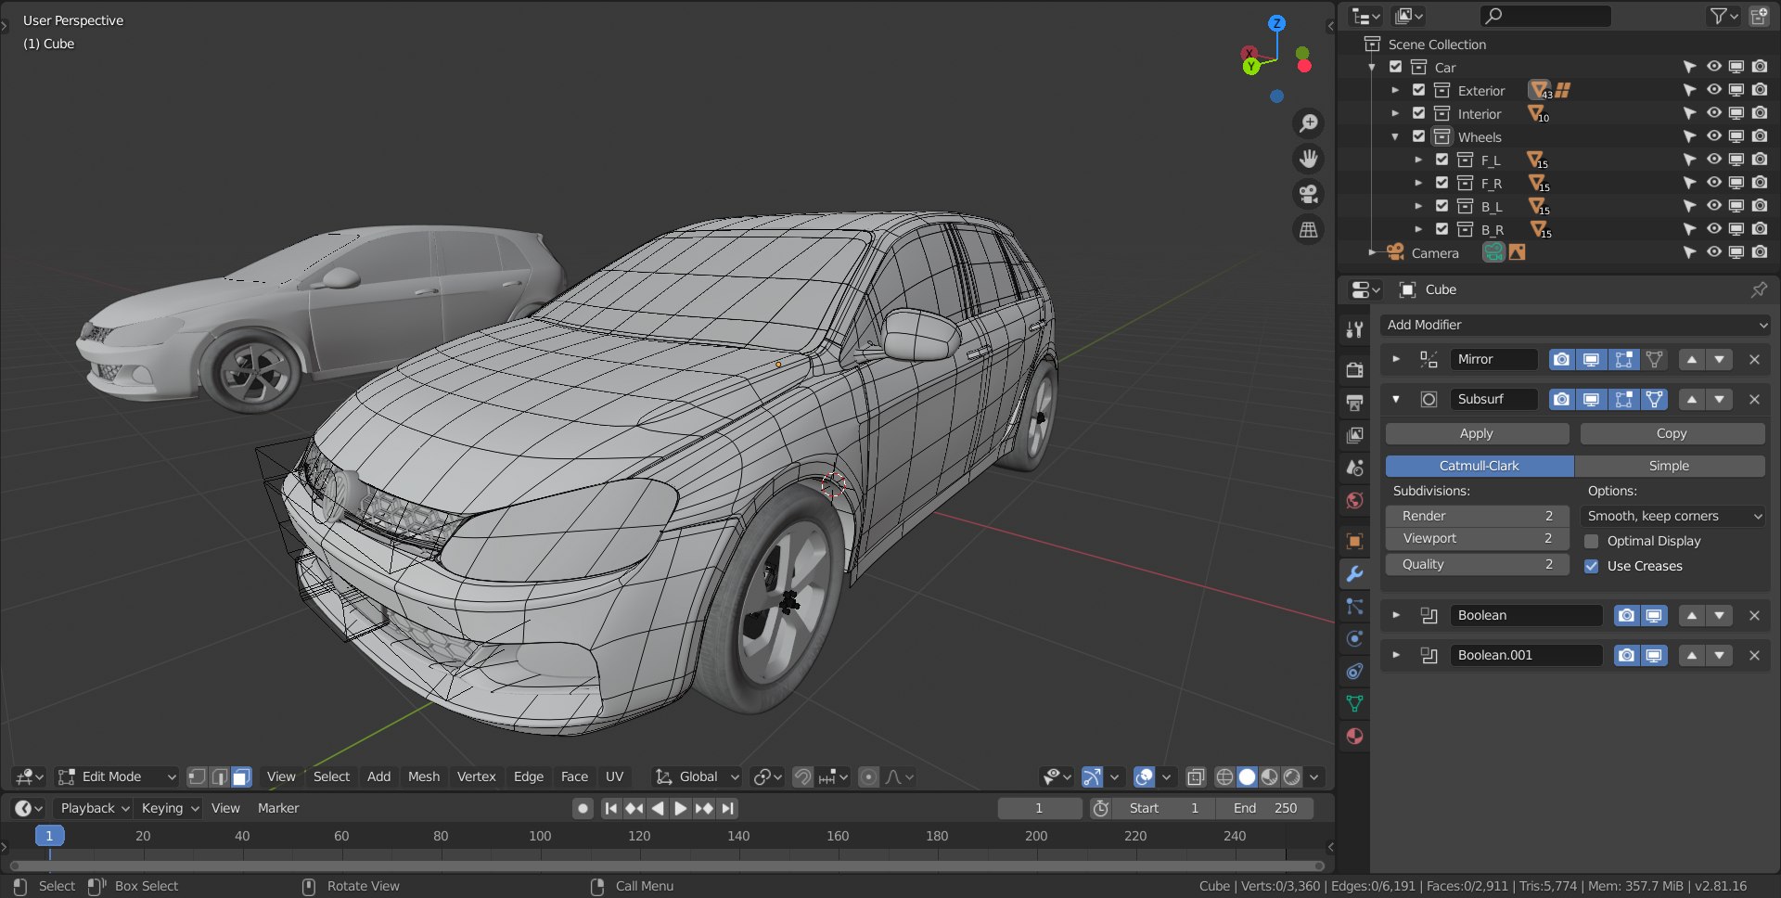Open the Material properties tab icon

[1354, 736]
